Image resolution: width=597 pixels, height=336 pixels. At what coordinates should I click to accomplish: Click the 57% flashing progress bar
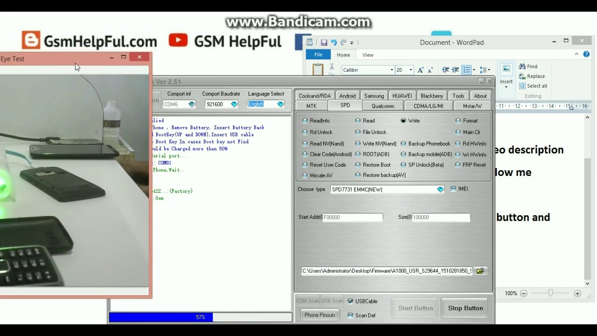point(201,317)
